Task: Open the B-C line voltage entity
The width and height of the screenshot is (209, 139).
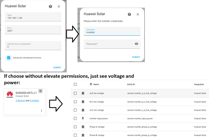Action: 97,102
